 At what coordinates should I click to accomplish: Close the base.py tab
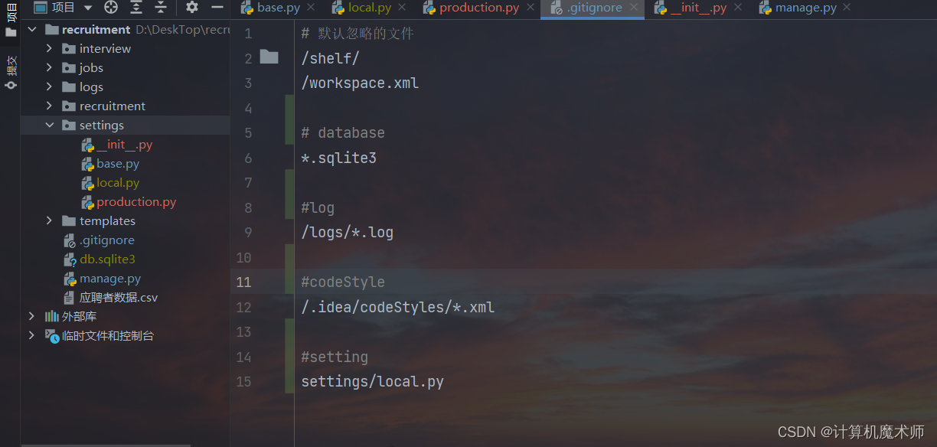pyautogui.click(x=311, y=8)
